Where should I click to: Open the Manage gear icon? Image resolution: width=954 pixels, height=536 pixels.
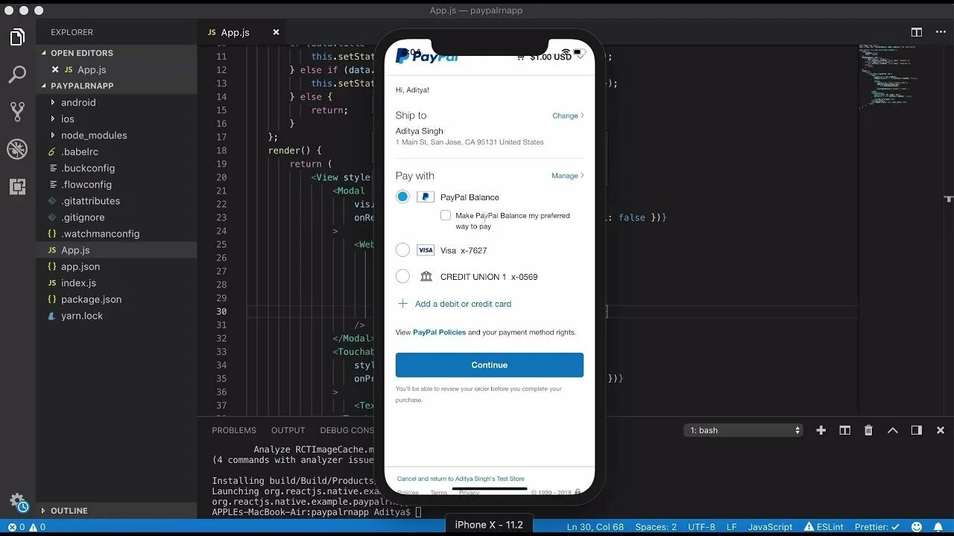pyautogui.click(x=17, y=500)
